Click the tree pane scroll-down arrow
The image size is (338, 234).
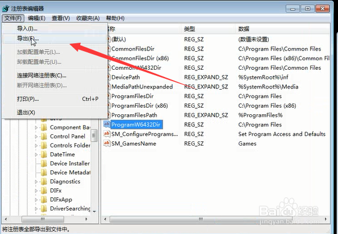coord(95,212)
